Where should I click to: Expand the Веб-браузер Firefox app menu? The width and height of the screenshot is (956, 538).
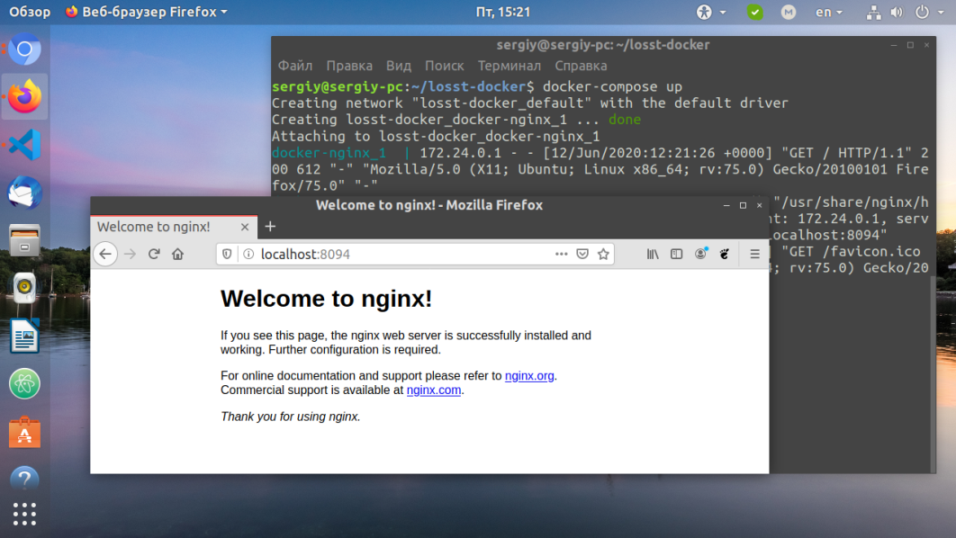146,12
